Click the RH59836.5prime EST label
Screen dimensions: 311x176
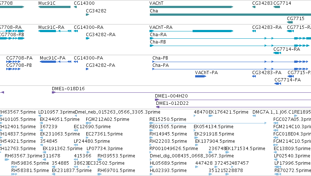(x=30, y=164)
